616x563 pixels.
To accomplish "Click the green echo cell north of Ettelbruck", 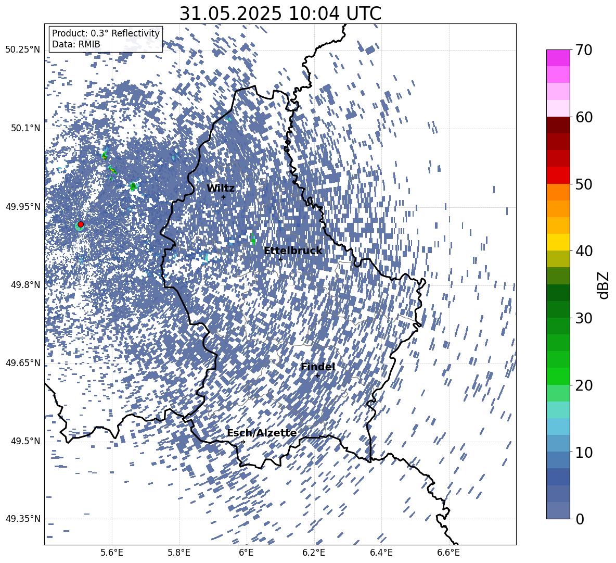I will pyautogui.click(x=253, y=239).
